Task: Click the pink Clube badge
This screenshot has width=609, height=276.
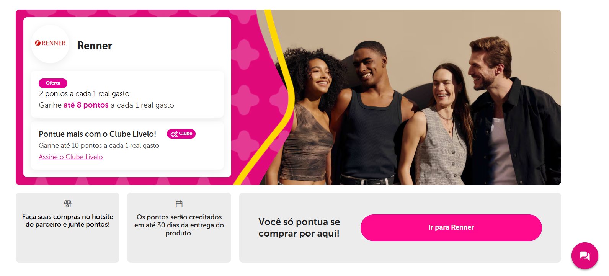Action: (181, 134)
